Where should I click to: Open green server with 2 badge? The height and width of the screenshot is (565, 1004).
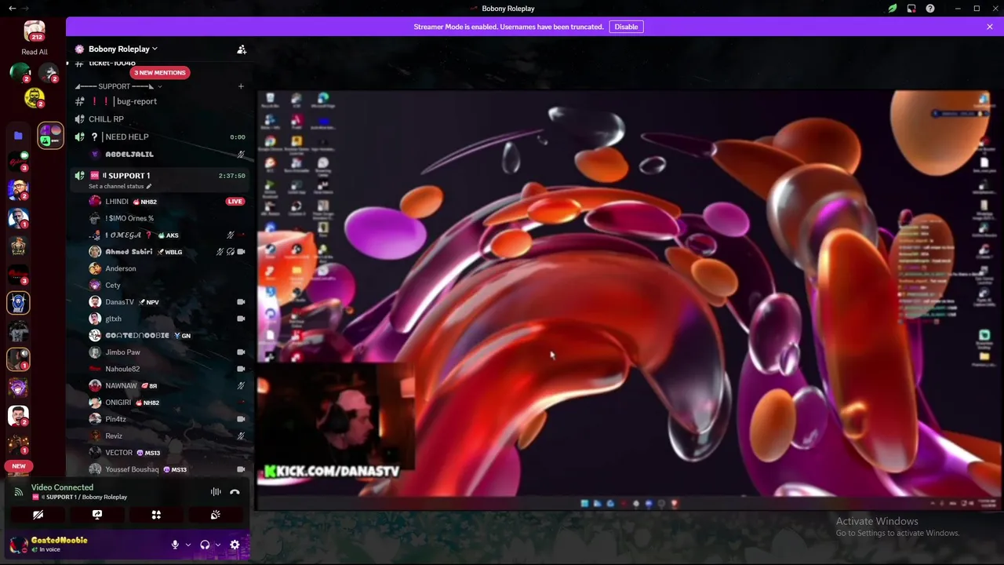[x=20, y=73]
